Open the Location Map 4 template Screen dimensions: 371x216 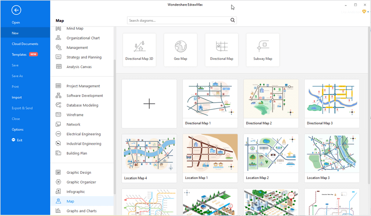149,158
